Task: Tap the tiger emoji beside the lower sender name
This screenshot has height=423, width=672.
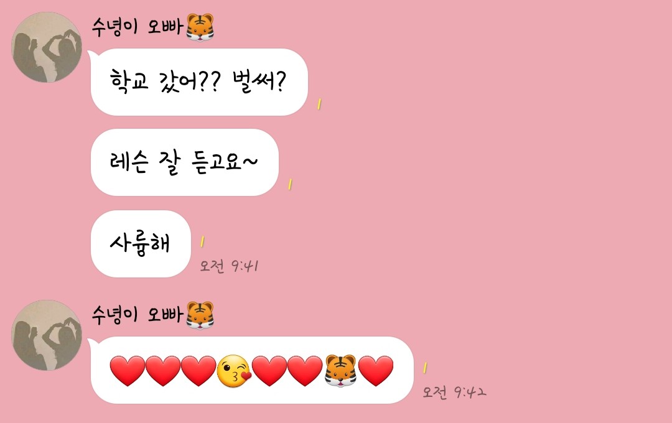Action: 200,315
